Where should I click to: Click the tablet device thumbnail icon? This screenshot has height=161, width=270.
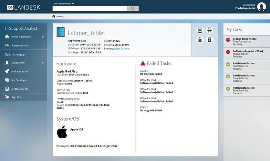(60, 33)
